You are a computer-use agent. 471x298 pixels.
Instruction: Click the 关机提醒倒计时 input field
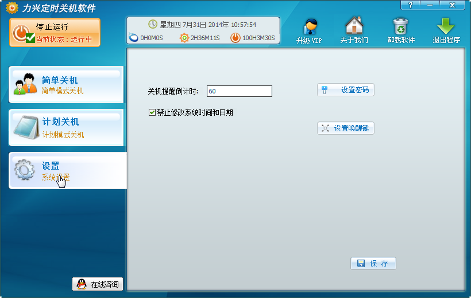pyautogui.click(x=240, y=91)
